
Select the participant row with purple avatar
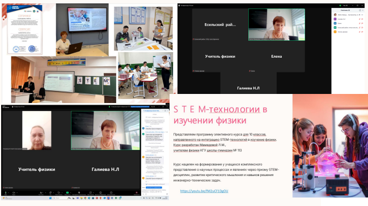click(x=348, y=19)
